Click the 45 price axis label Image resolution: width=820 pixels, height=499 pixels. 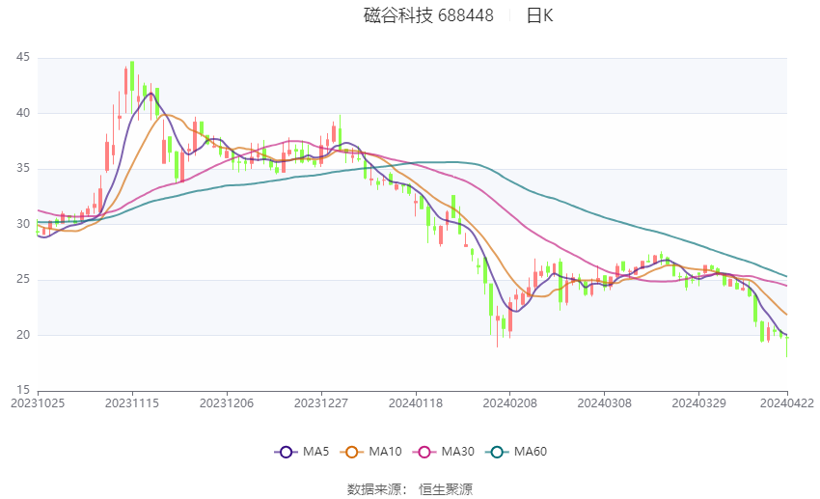coord(23,57)
